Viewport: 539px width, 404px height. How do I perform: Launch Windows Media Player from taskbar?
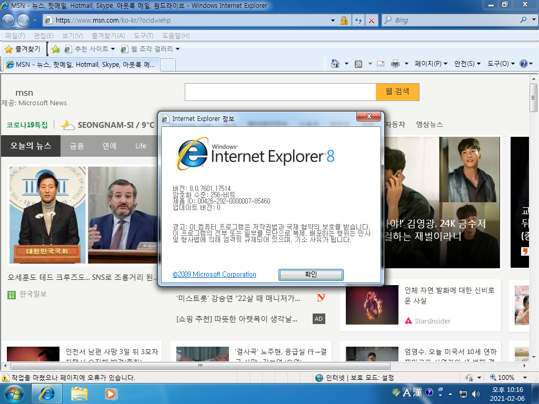pyautogui.click(x=111, y=393)
